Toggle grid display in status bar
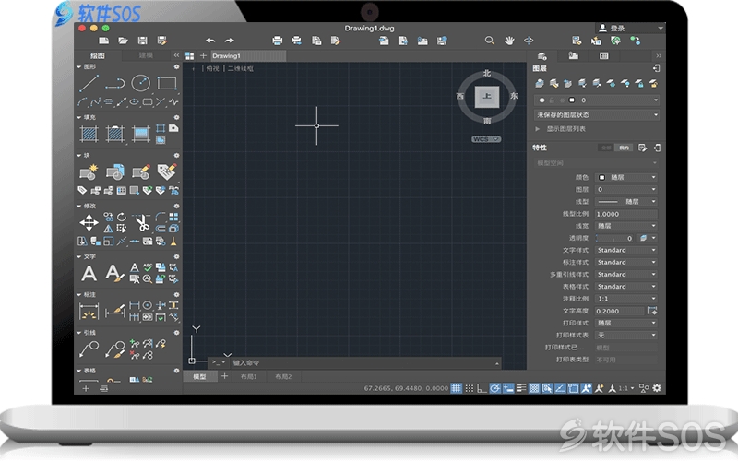This screenshot has width=738, height=461. click(456, 388)
